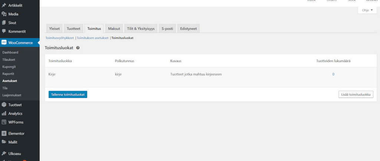This screenshot has height=161, width=380.
Task: Click product count link 0 for Kirje
Action: [x=333, y=74]
